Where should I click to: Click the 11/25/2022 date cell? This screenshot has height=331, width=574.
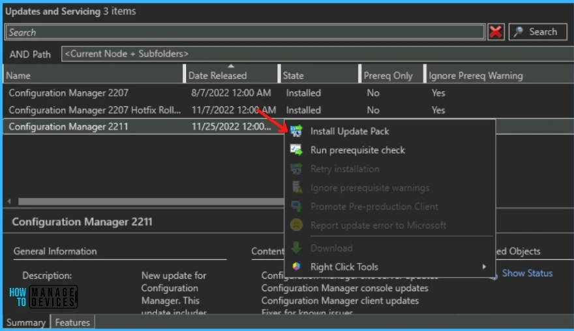click(231, 127)
